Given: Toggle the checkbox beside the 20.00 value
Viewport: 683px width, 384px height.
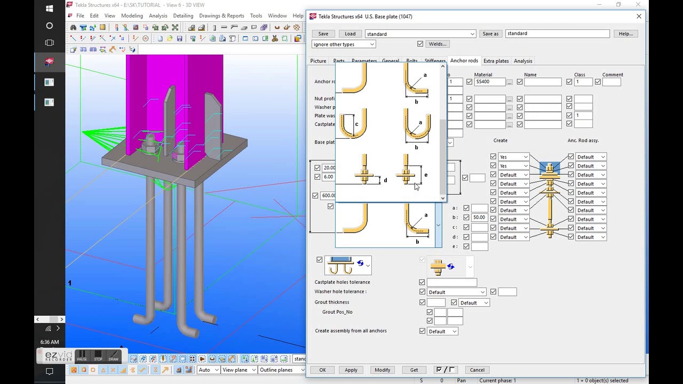Looking at the screenshot, I should point(317,167).
